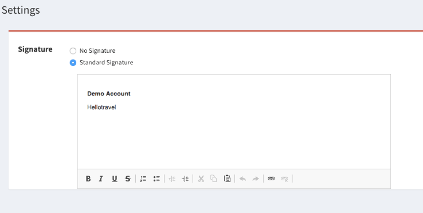Paste from clipboard in editor toolbar
This screenshot has width=423, height=213.
(x=227, y=179)
